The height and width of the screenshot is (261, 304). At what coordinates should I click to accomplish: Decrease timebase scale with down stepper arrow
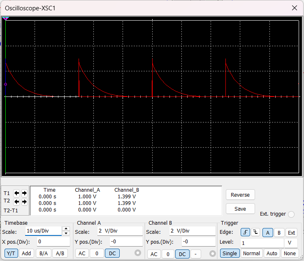[x=66, y=233]
